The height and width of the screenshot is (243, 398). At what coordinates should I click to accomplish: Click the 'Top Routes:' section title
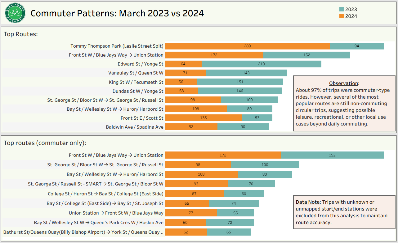[x=21, y=34]
